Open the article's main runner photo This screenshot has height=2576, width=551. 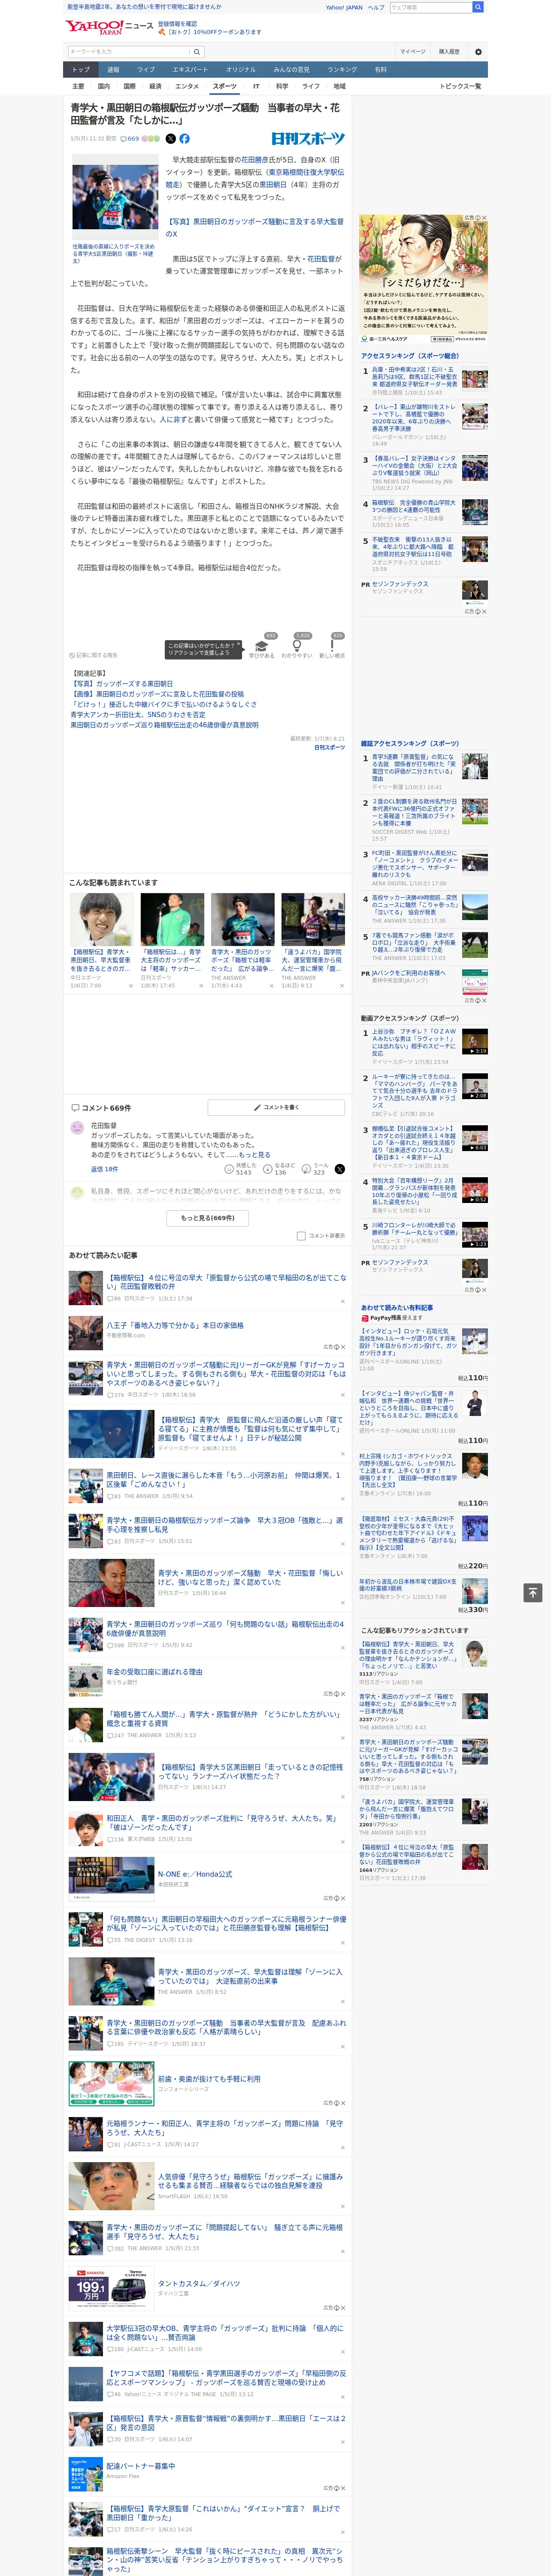pos(115,198)
